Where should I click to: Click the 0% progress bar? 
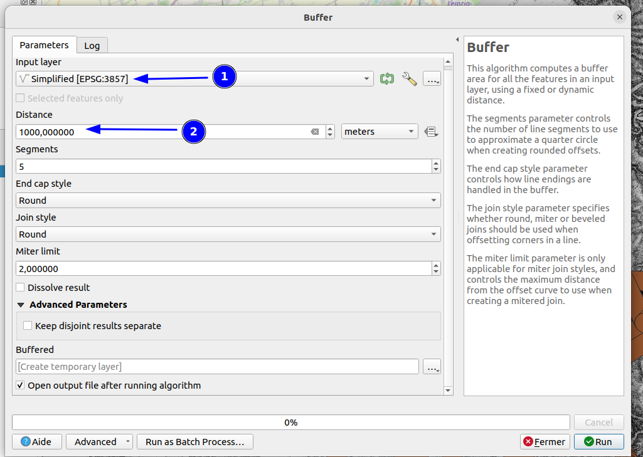tap(290, 423)
